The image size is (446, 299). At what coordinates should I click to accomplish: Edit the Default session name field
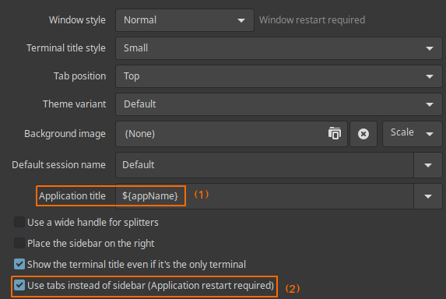[265, 165]
